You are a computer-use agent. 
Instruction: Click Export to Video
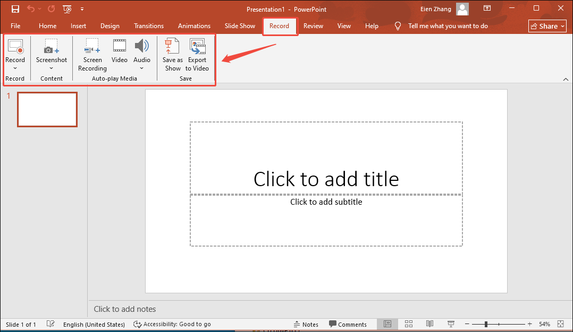[x=197, y=53]
